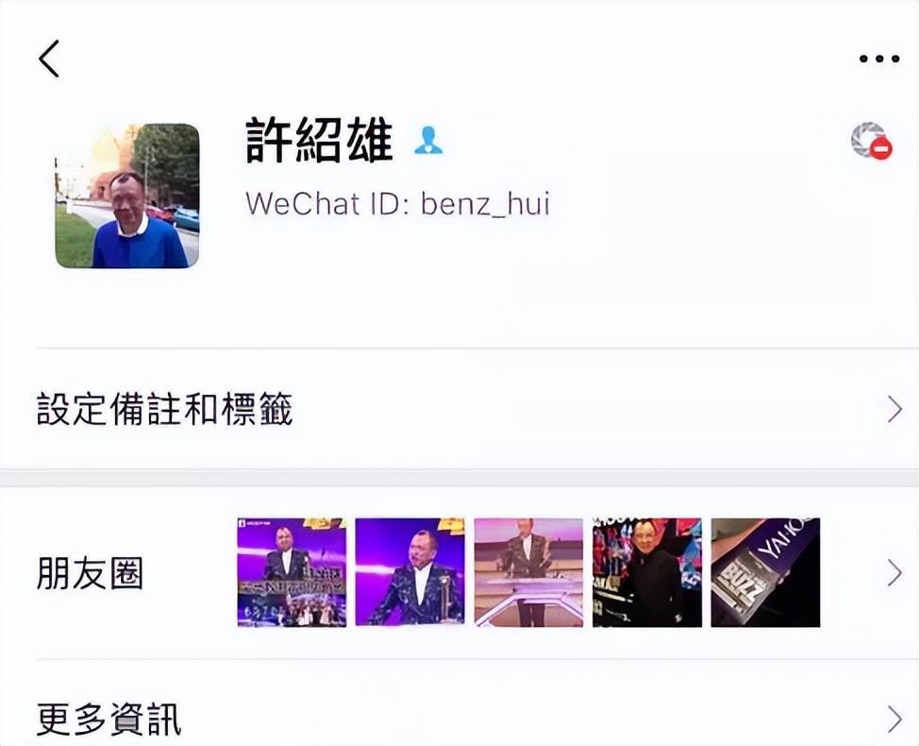View third Moments thumbnail with pink stage

[528, 572]
